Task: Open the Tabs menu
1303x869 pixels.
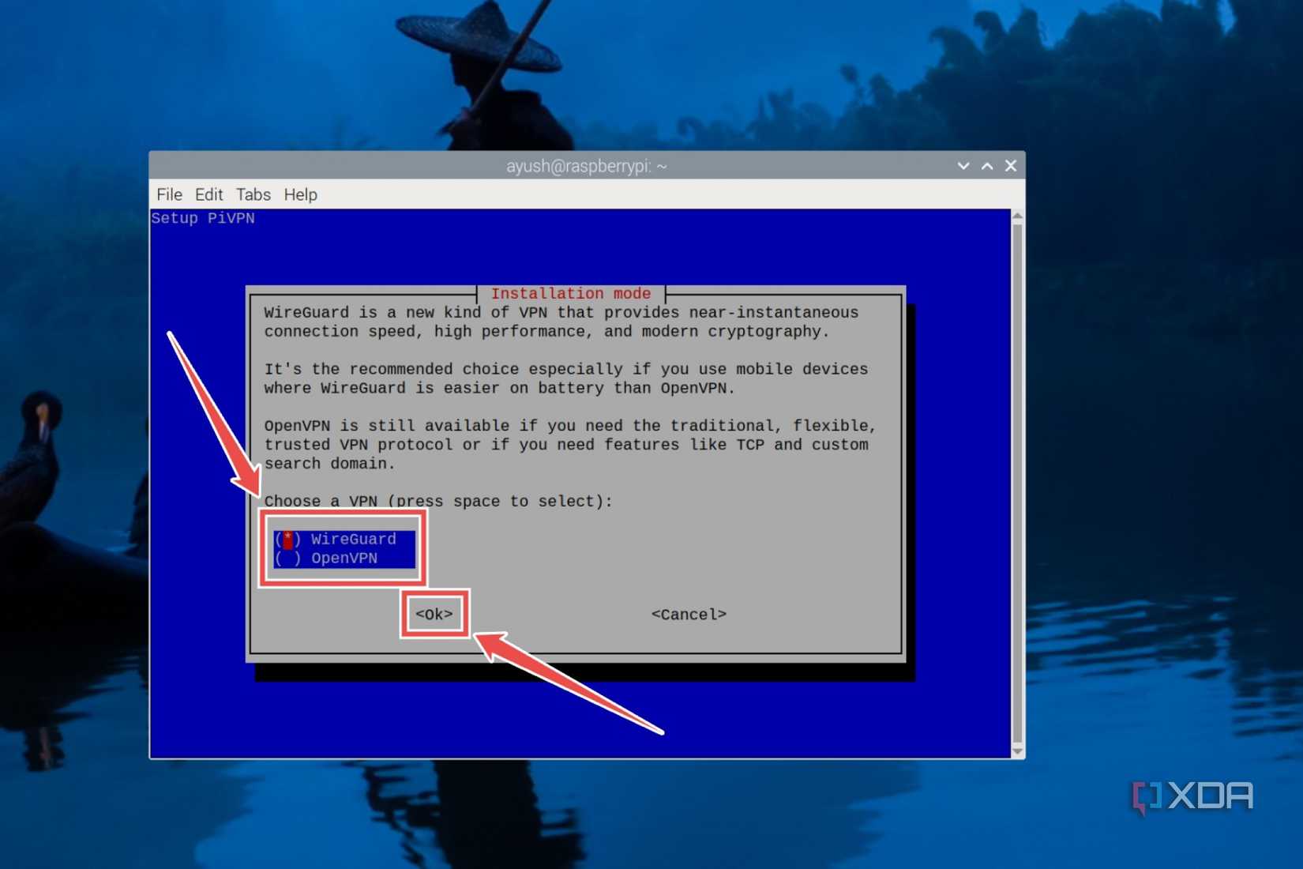Action: (x=253, y=194)
